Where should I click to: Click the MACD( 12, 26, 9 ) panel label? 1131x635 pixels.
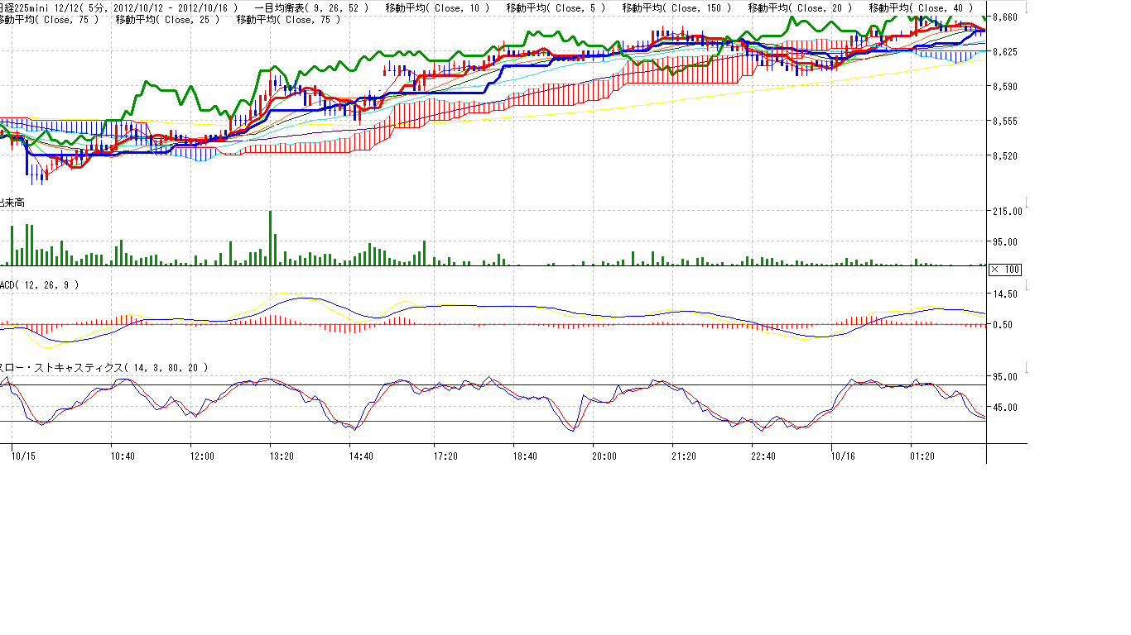40,285
